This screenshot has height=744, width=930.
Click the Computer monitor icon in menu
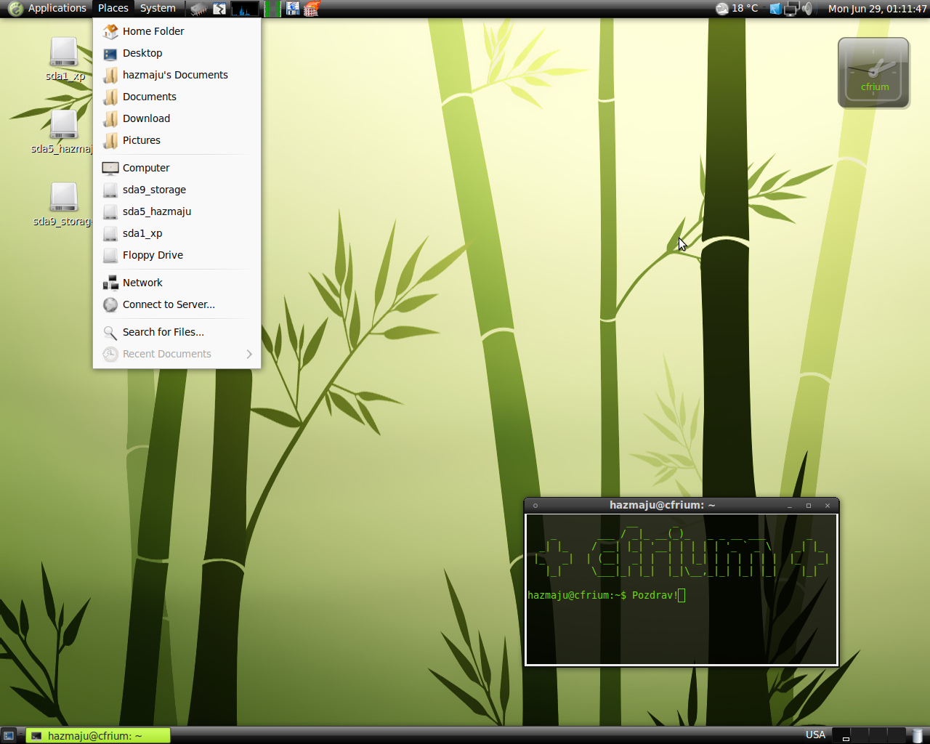(110, 168)
